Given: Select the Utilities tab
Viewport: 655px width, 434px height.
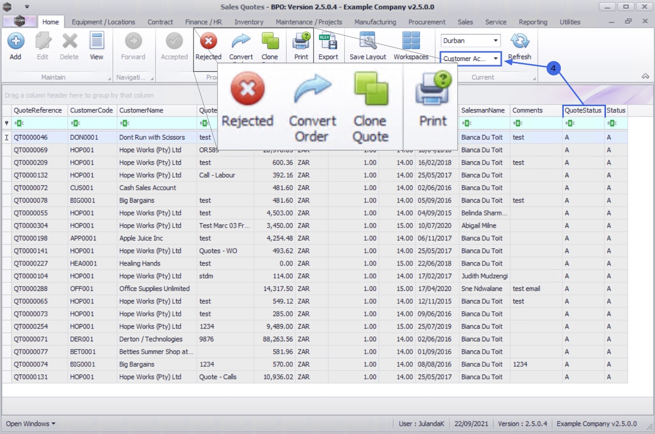Looking at the screenshot, I should pos(570,22).
